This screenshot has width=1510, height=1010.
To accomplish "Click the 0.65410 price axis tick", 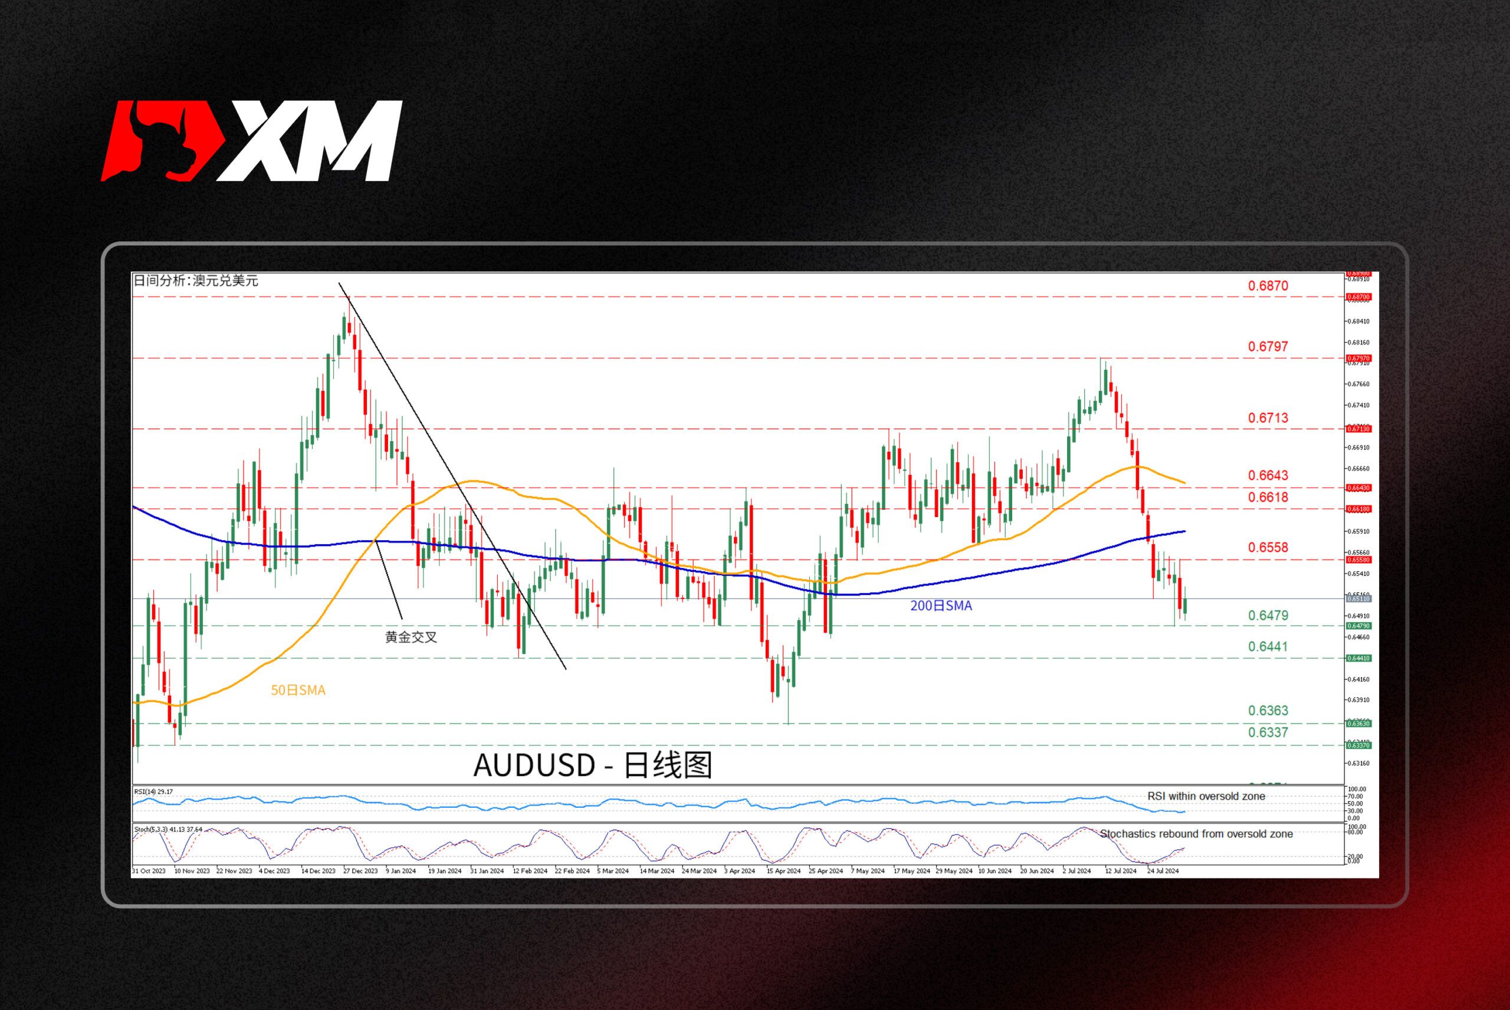I will 1358,574.
